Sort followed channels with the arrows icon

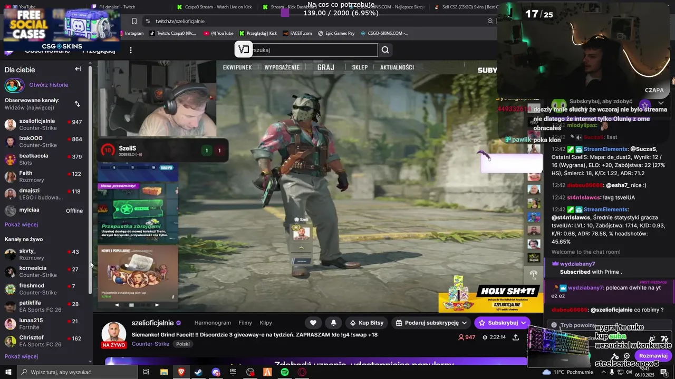click(x=77, y=104)
